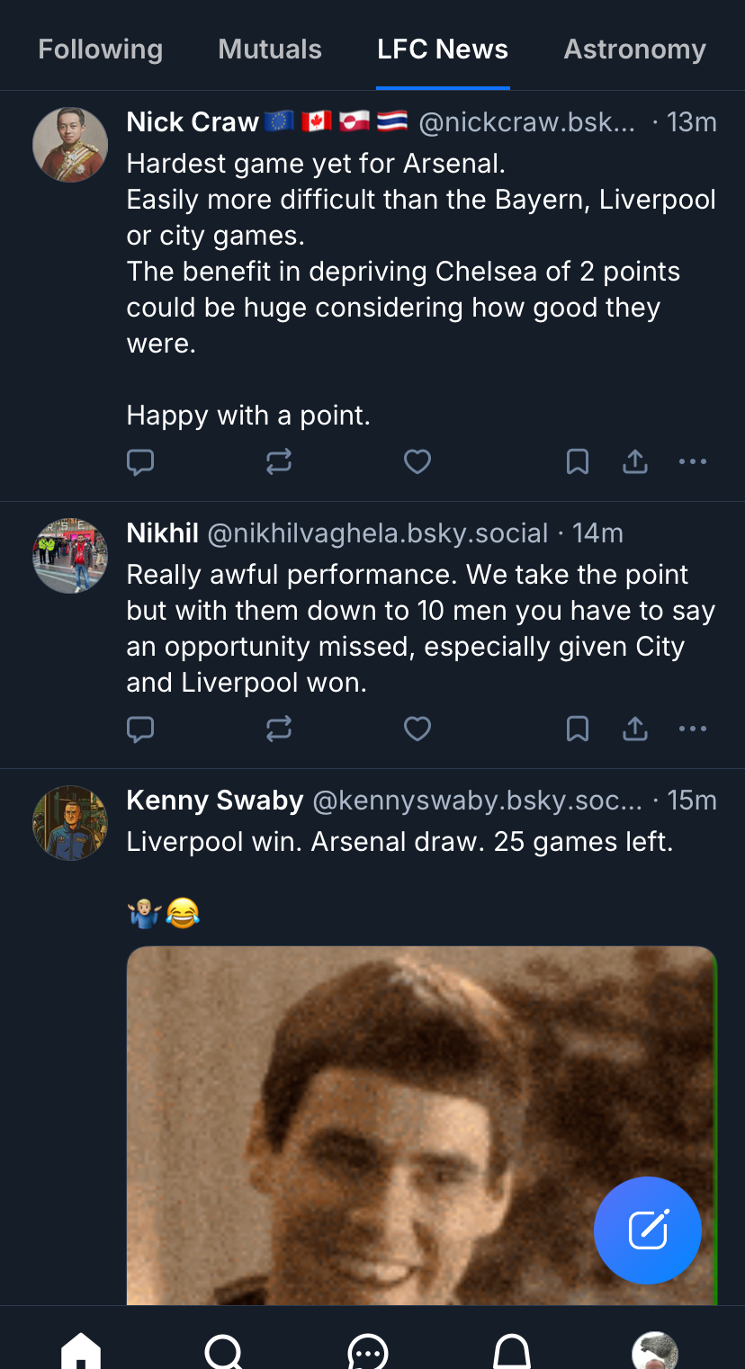Repost Nikhil's awful performance post

point(279,729)
